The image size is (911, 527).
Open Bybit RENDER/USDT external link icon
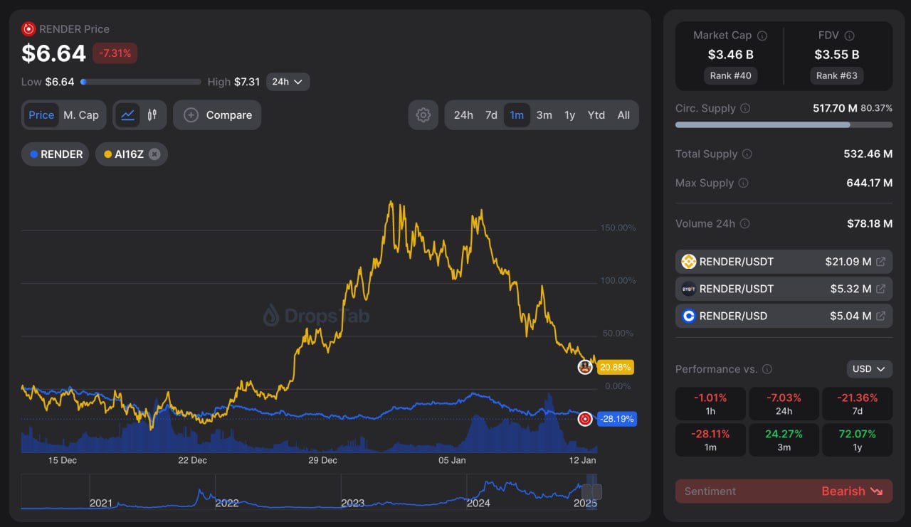tap(880, 289)
